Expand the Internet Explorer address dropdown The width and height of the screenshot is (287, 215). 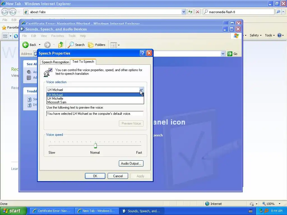[184, 12]
